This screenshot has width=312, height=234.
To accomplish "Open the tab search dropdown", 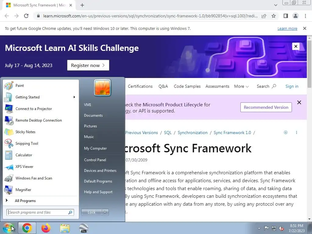I will (x=275, y=5).
